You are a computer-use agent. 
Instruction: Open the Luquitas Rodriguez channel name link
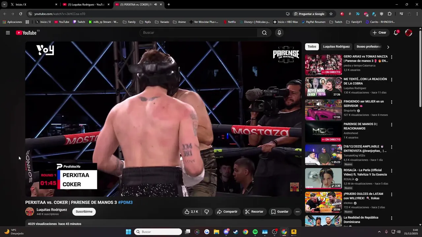[52, 210]
